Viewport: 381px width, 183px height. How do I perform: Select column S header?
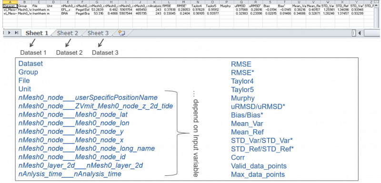pyautogui.click(x=270, y=2)
